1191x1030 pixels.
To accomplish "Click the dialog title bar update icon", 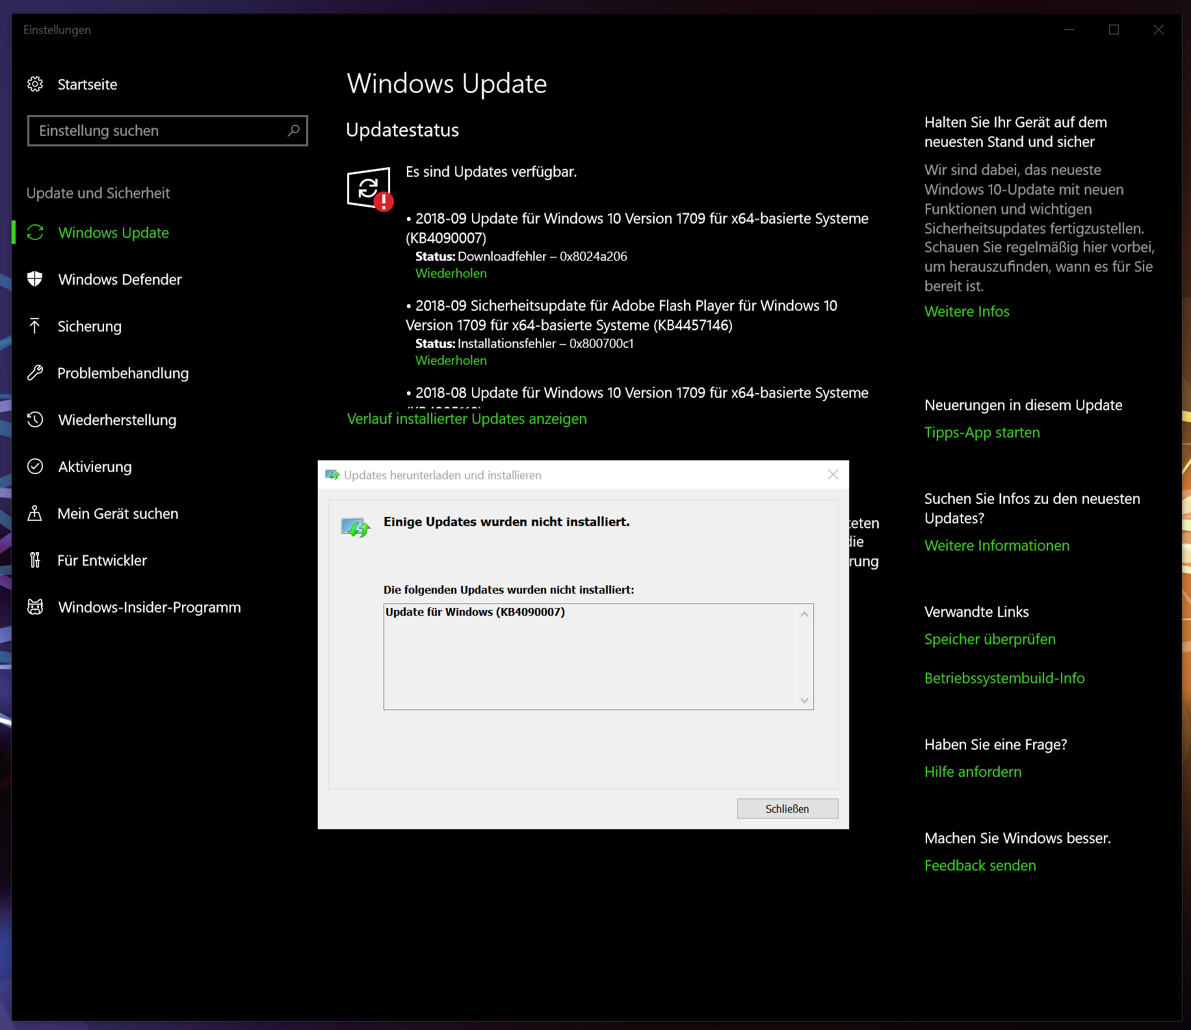I will coord(332,475).
